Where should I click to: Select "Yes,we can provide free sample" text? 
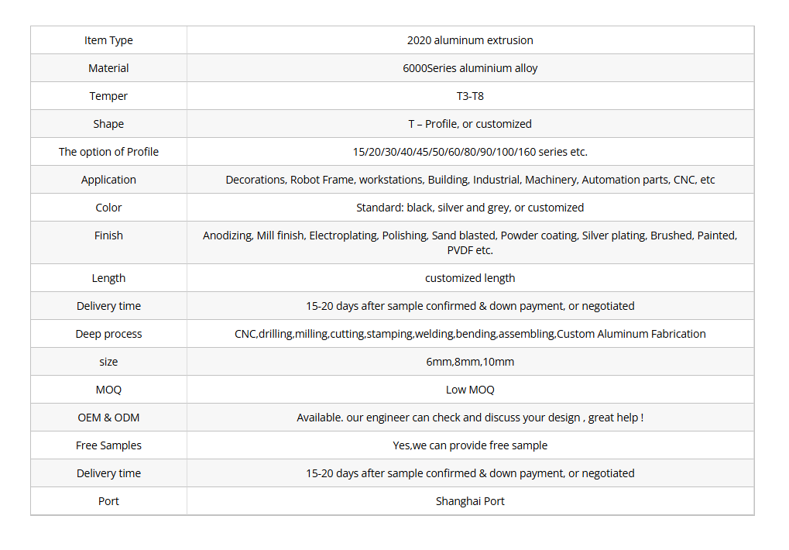470,445
